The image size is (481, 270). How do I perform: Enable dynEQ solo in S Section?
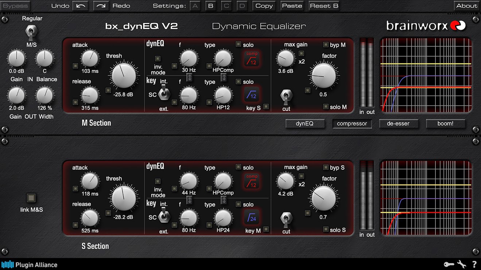tap(238, 167)
